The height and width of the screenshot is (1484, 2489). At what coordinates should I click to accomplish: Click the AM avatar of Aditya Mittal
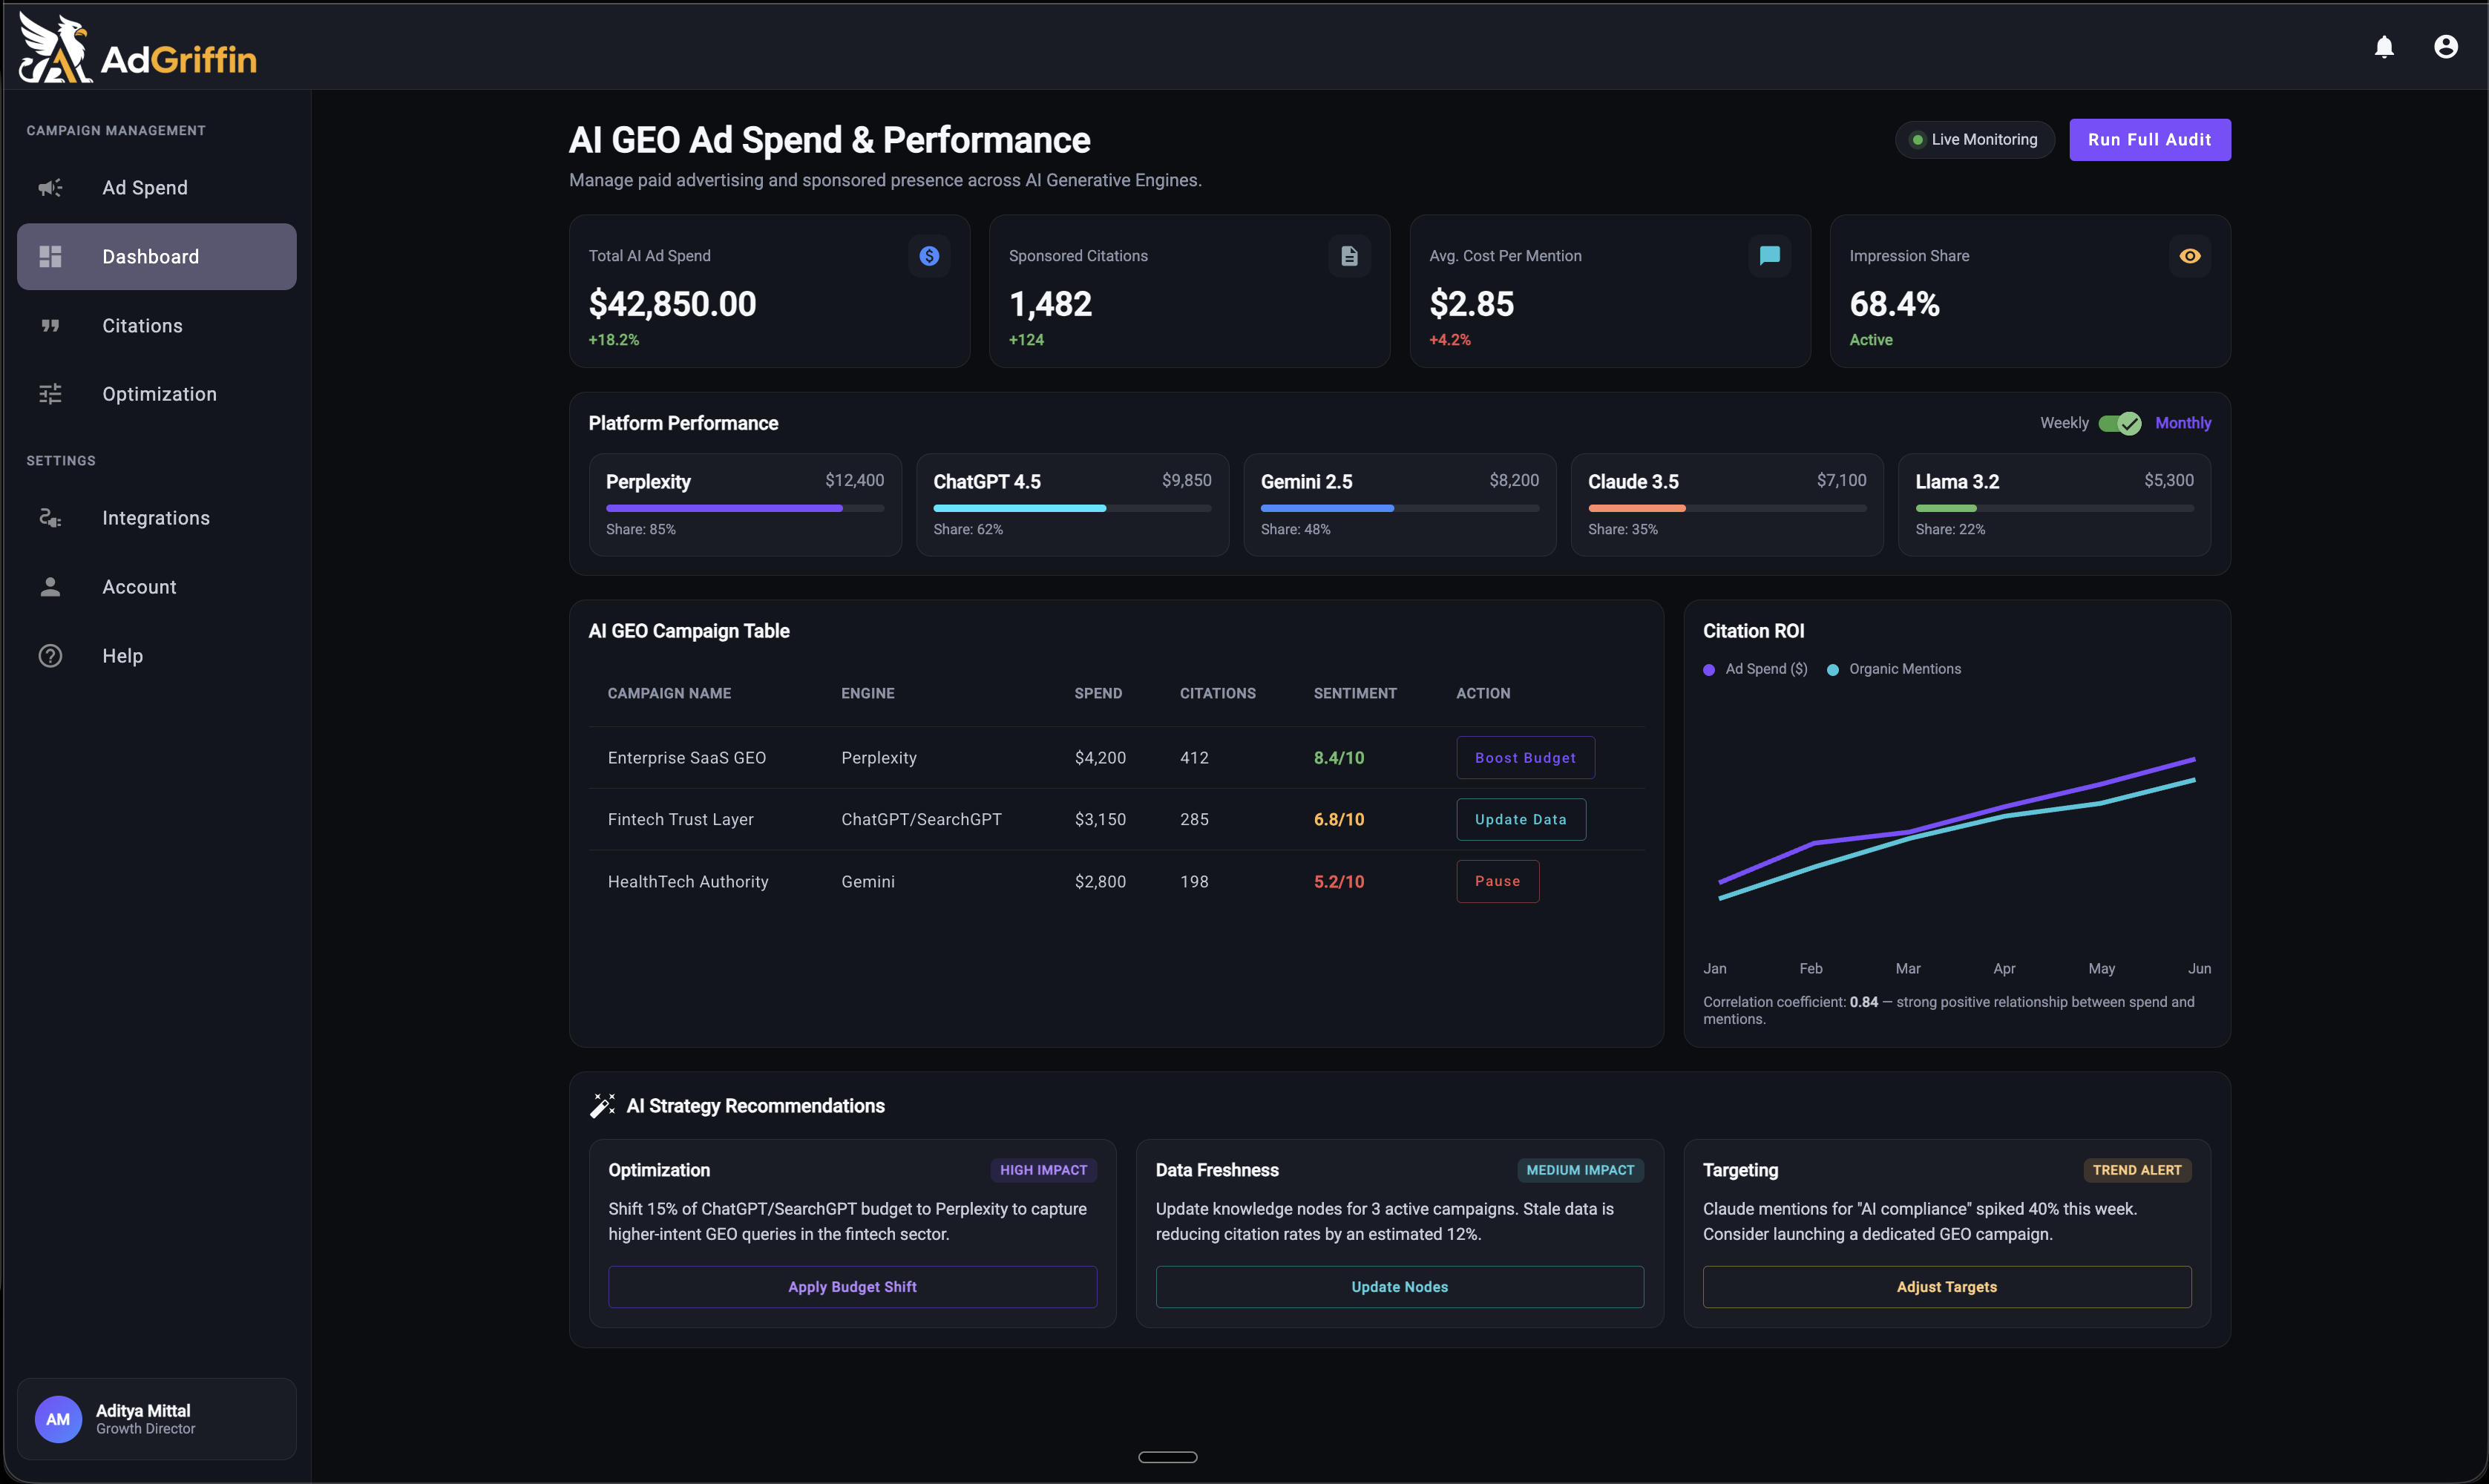[x=58, y=1419]
